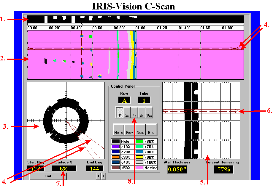Click the Control Panel label
The image size is (273, 188).
pyautogui.click(x=123, y=86)
